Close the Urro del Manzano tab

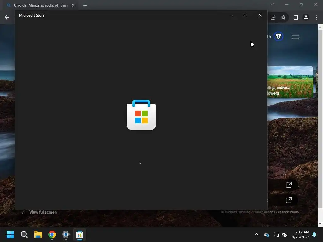coord(73,5)
